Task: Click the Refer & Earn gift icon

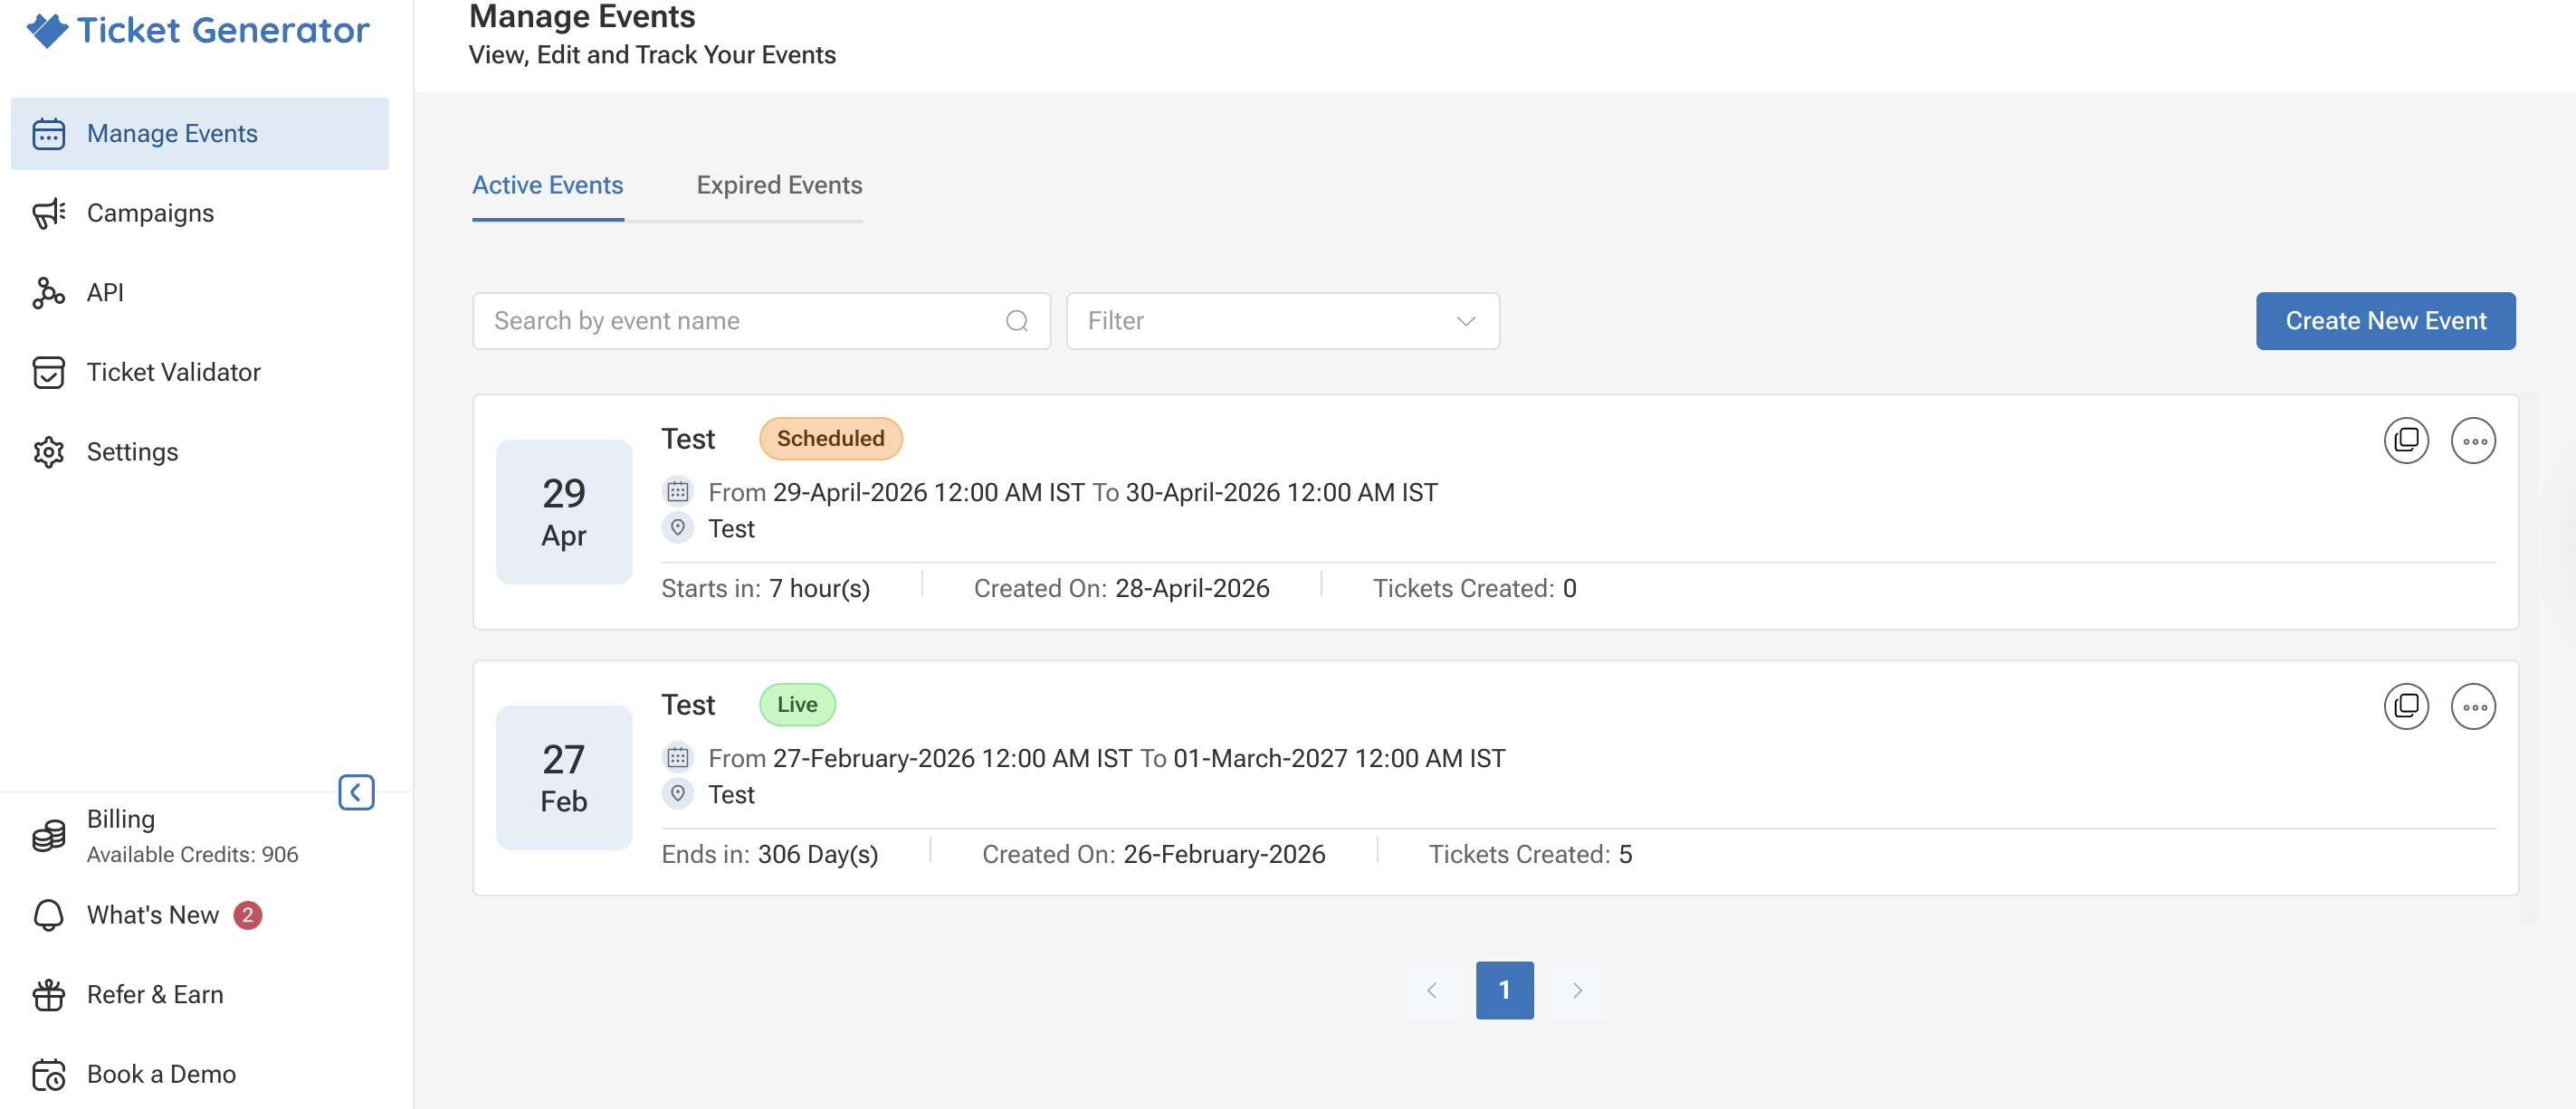Action: point(48,995)
